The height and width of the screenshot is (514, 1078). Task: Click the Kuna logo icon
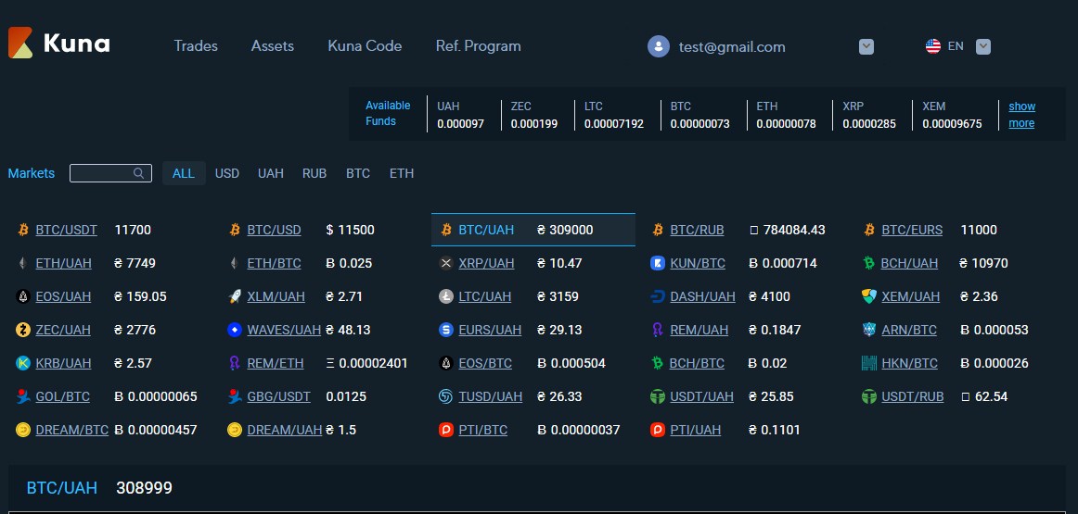pyautogui.click(x=21, y=44)
